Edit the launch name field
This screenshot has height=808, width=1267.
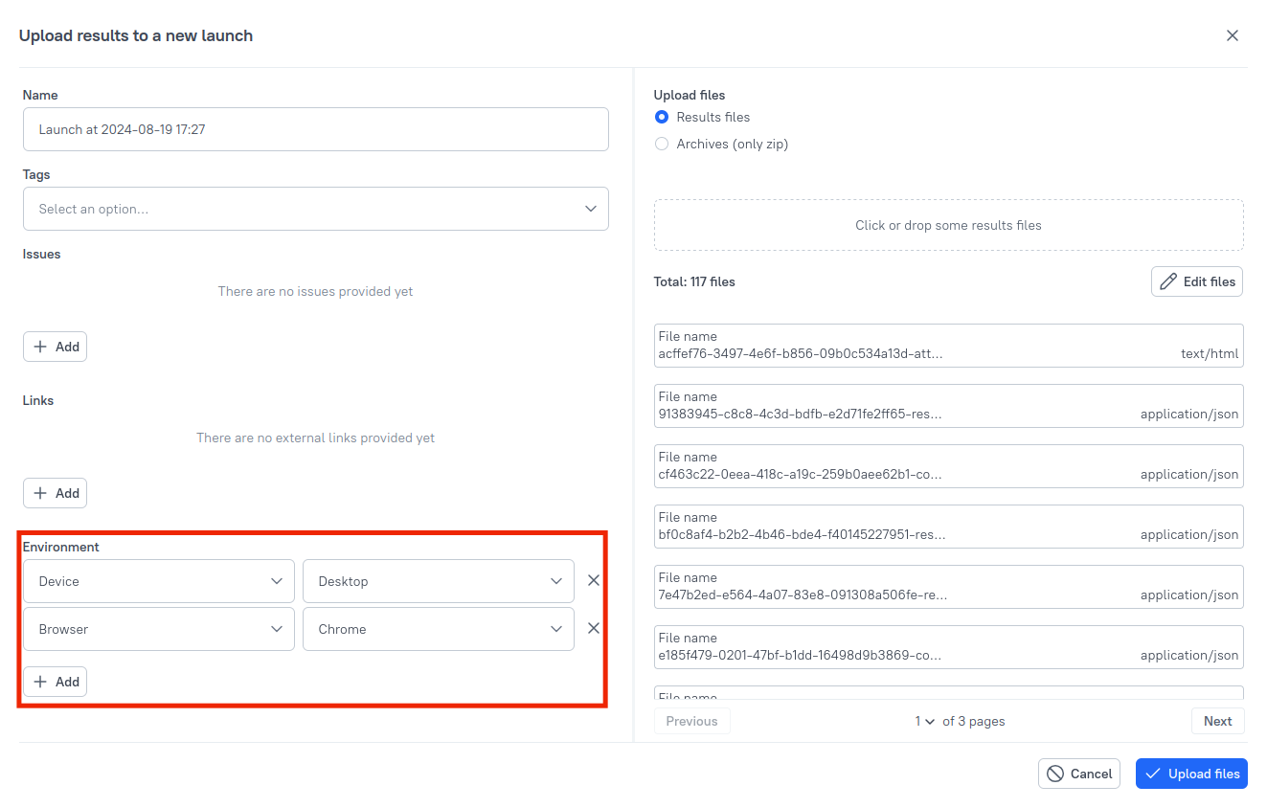pos(315,129)
